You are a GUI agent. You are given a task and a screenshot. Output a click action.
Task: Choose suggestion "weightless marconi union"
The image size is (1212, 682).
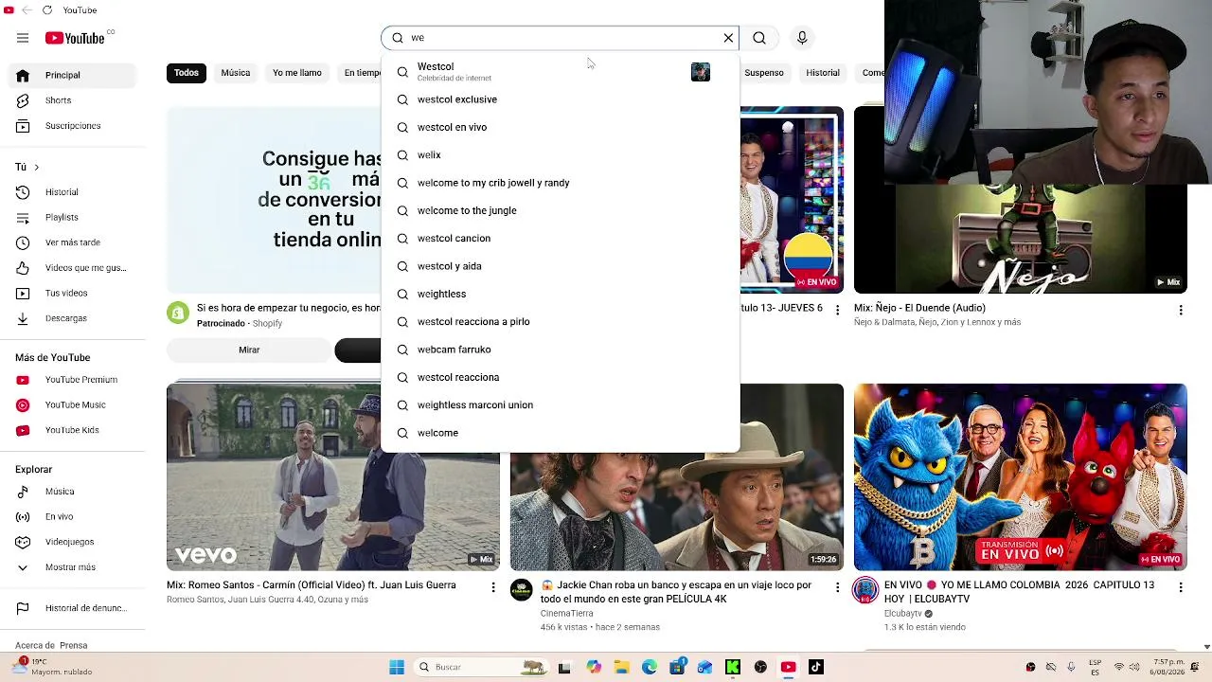tap(560, 405)
